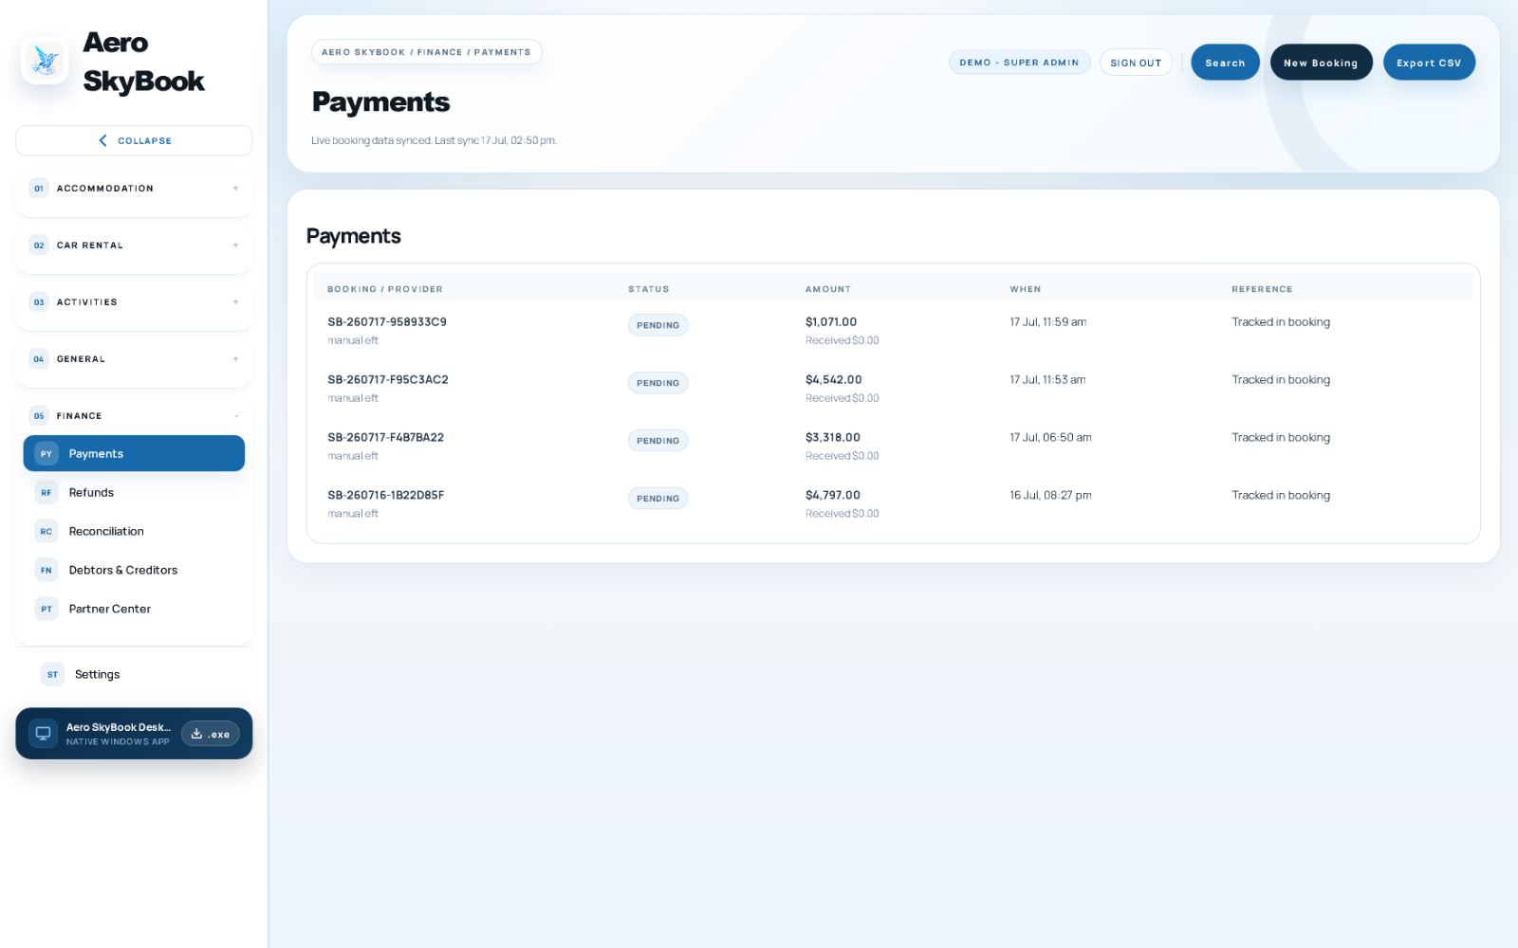
Task: Open booking SB-260717-F95C3AC2
Action: (x=388, y=380)
